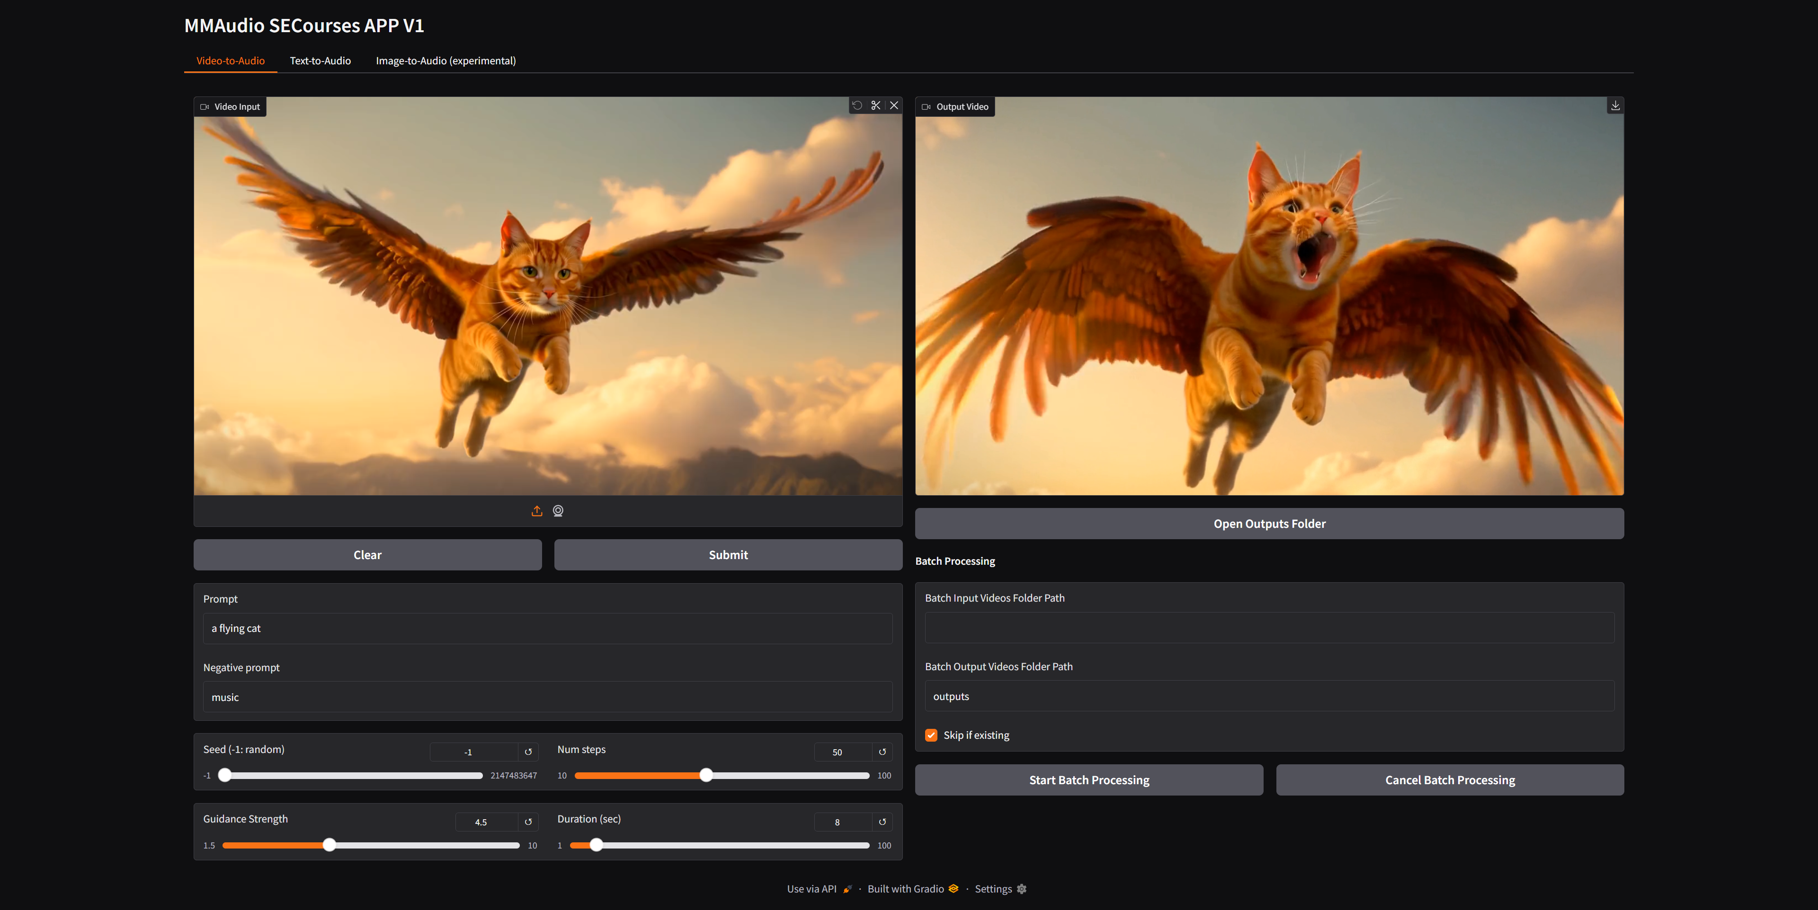Select the webcam source icon

click(558, 511)
